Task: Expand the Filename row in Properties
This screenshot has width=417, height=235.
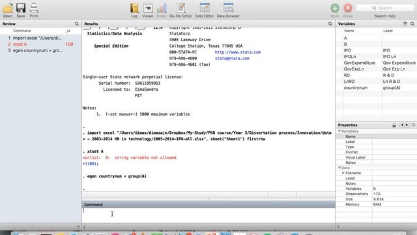Action: tap(343, 173)
